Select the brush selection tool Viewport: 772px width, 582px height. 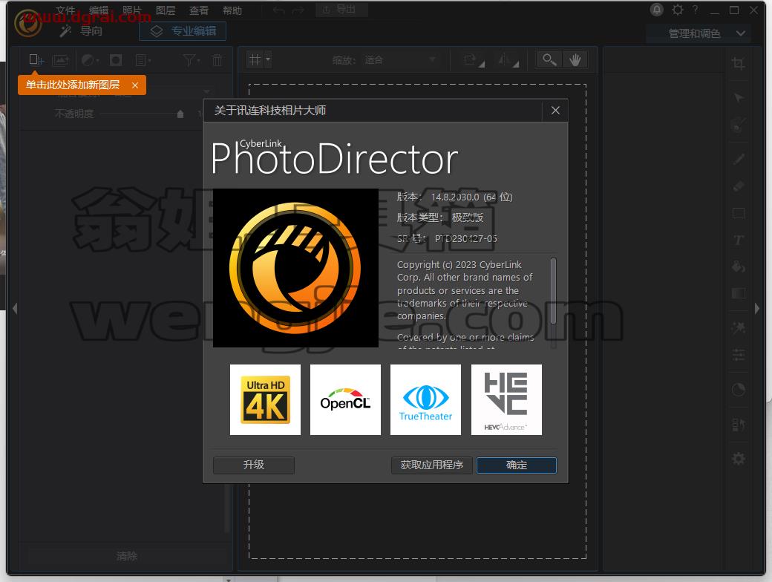coord(738,125)
